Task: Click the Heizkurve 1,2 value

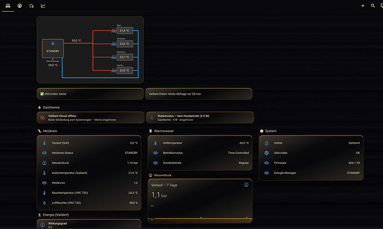Action: tap(136, 183)
